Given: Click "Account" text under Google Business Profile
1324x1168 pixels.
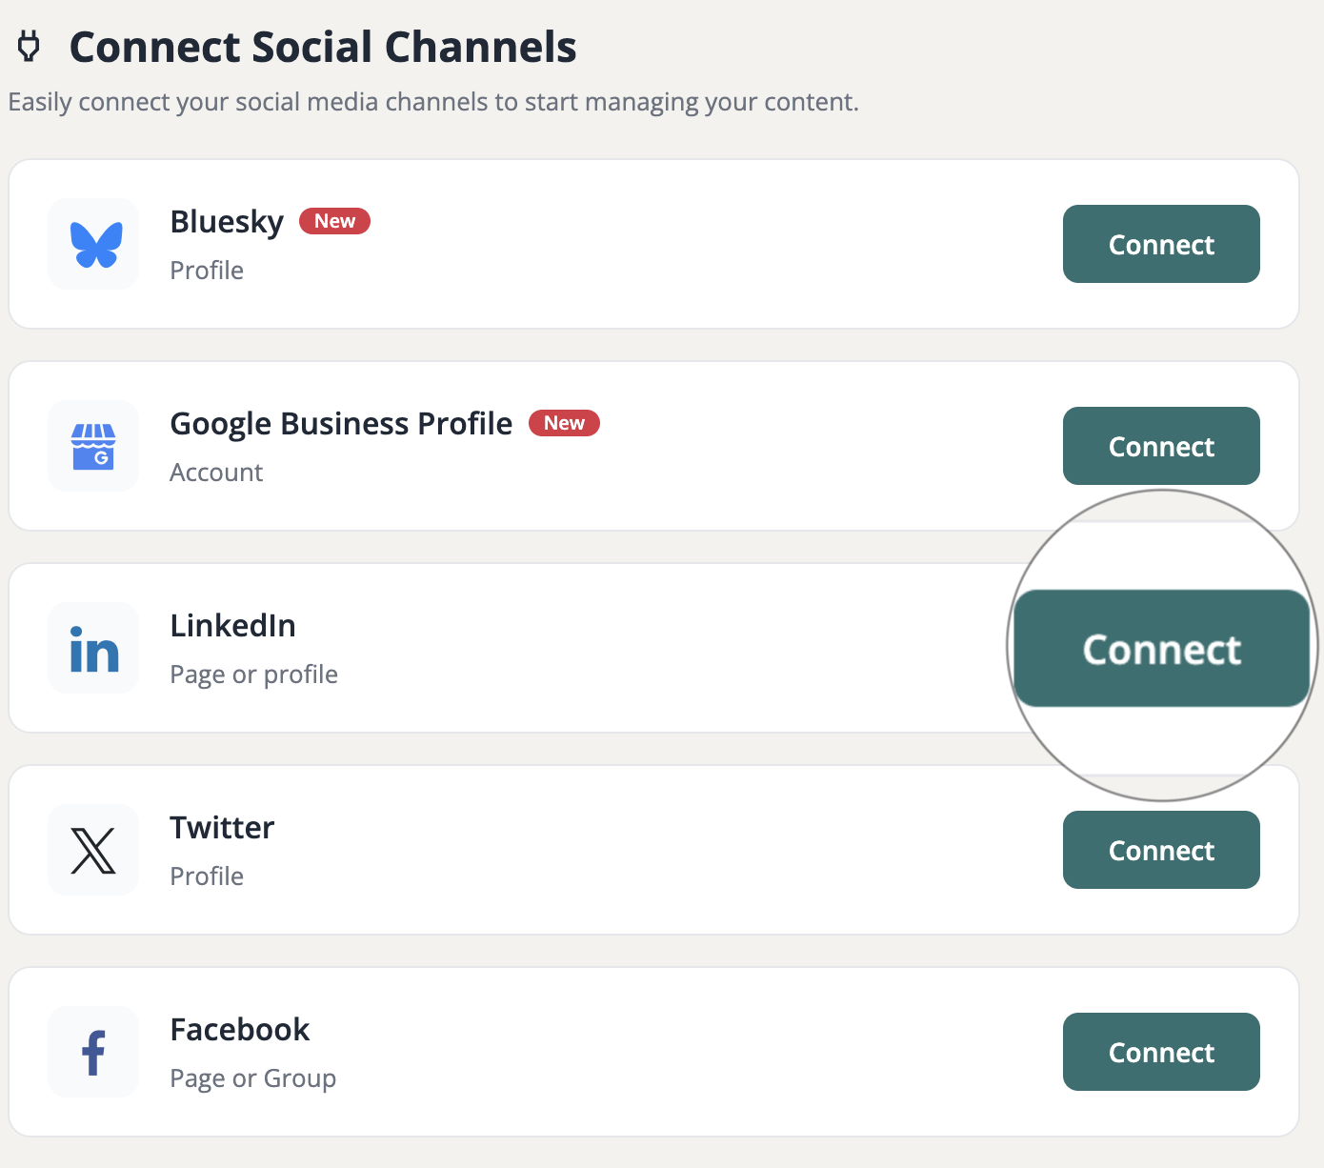Looking at the screenshot, I should (x=216, y=472).
